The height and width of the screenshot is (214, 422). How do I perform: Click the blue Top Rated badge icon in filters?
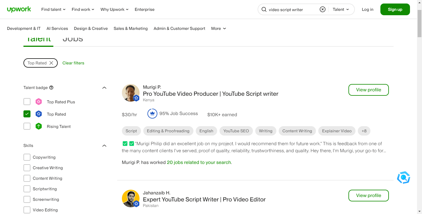pos(39,114)
